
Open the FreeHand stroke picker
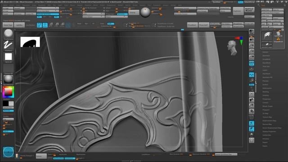pos(8,45)
